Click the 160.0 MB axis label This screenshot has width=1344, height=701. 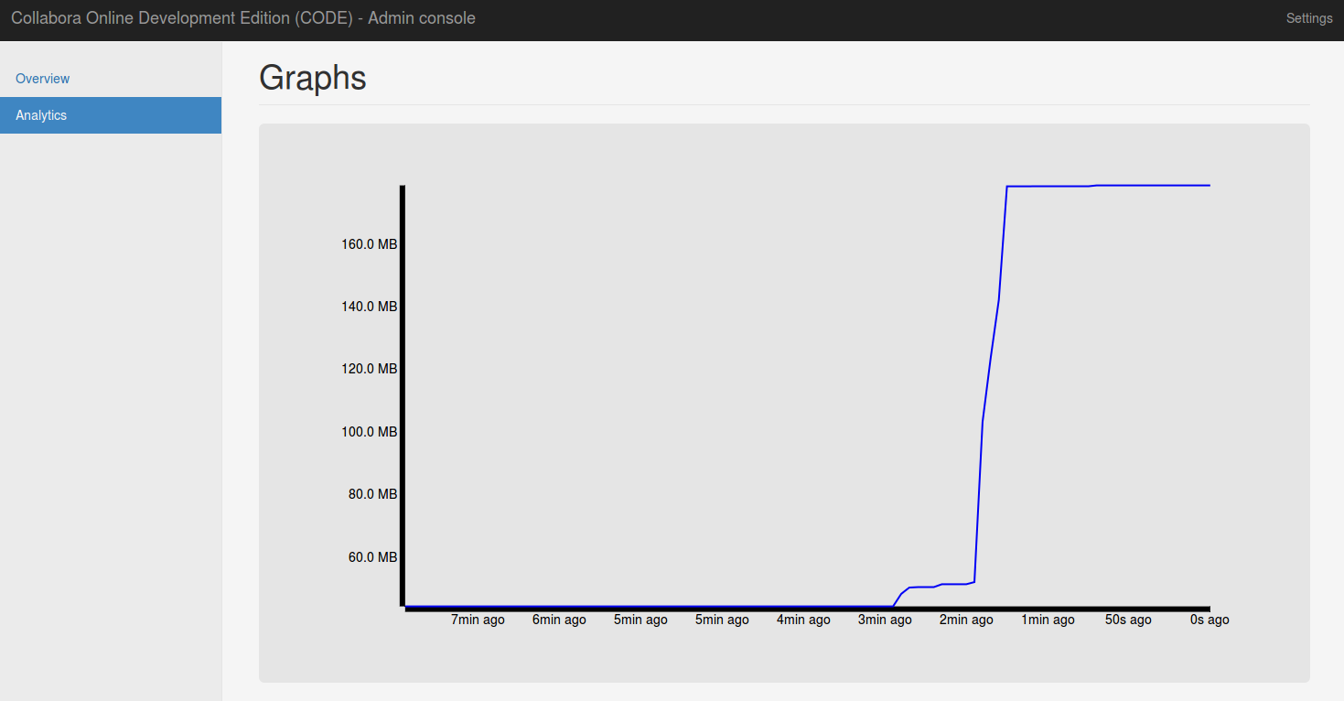tap(369, 244)
